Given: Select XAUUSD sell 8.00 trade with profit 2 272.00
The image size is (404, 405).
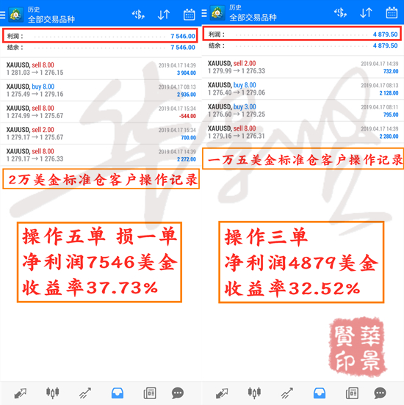Looking at the screenshot, I should [x=101, y=155].
